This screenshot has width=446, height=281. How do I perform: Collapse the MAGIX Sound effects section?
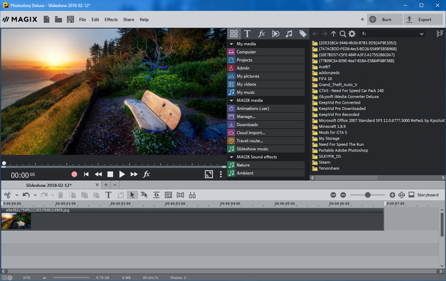tap(231, 156)
